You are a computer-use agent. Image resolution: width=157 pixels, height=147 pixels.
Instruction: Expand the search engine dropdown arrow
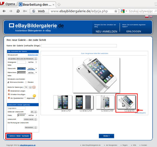(x=126, y=11)
